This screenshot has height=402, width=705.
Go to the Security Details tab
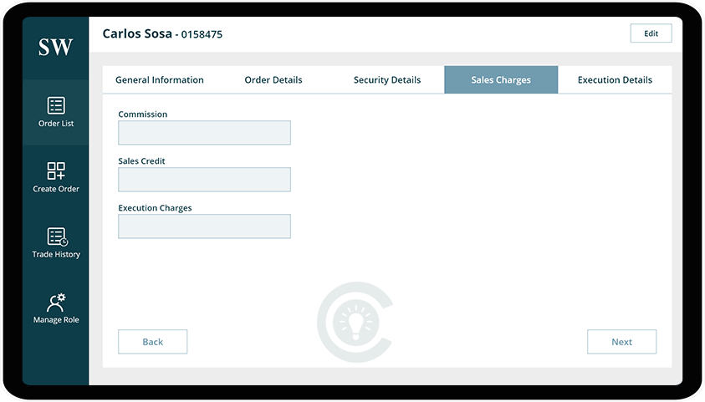[x=387, y=80]
